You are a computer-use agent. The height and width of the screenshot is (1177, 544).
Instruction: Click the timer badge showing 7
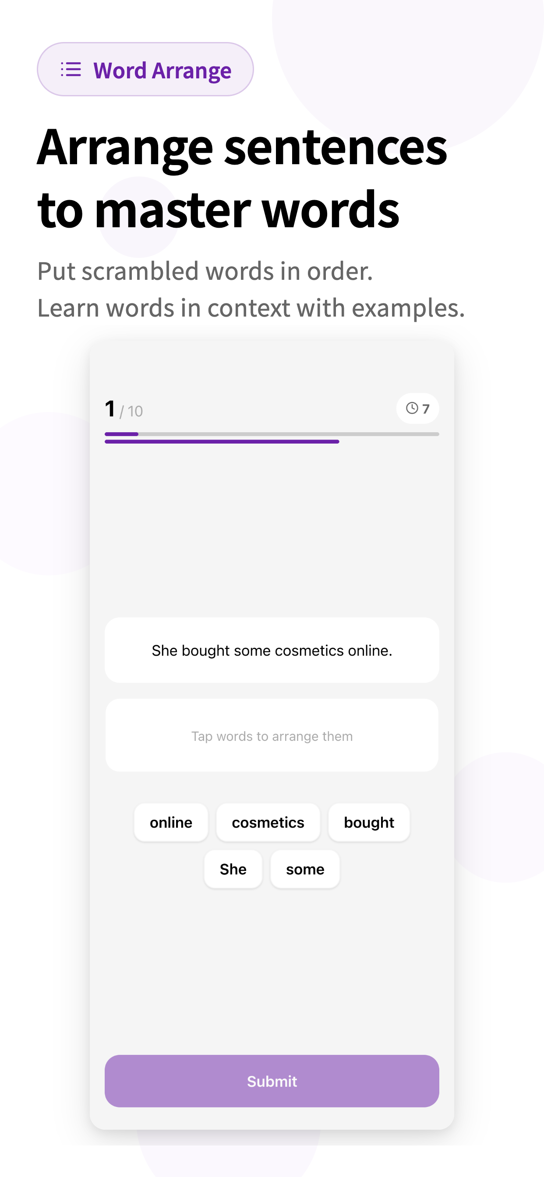pos(418,409)
